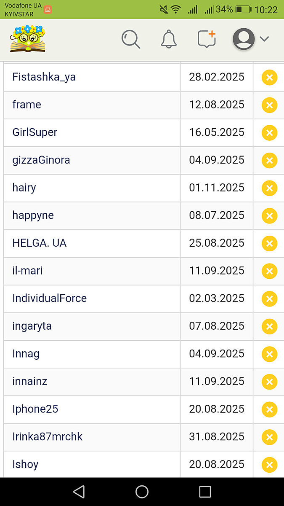Delete the hairy row entry
This screenshot has width=284, height=506.
coord(269,188)
